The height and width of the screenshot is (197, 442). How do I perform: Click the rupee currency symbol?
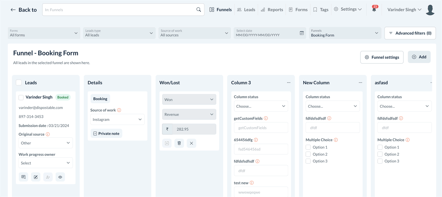(167, 129)
